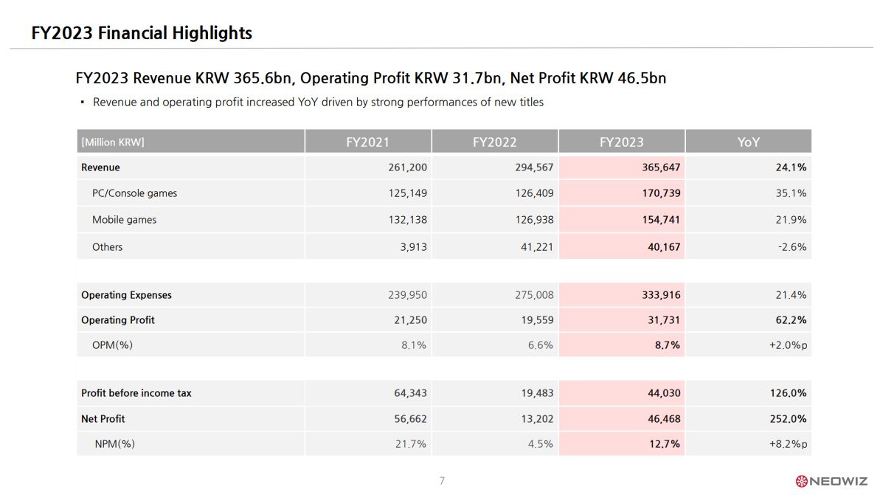
Task: Click the FY2021 column header
Action: coord(367,142)
